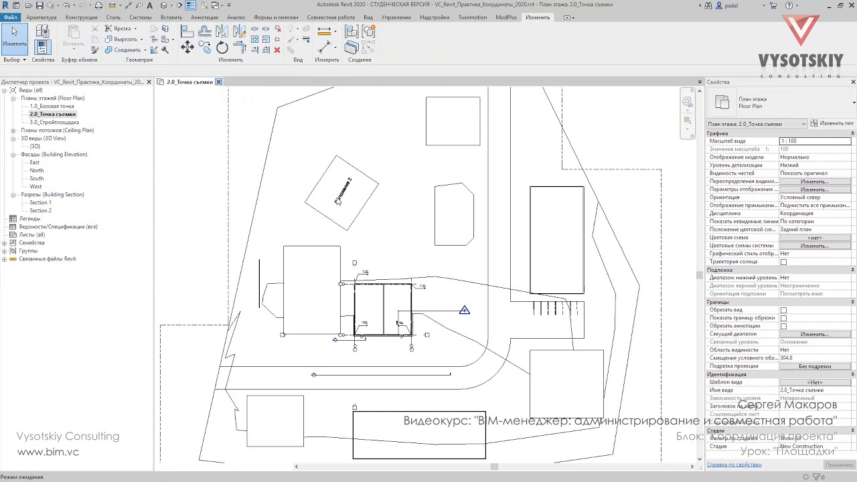This screenshot has width=857, height=482.
Task: Select Mirror - Draw Axis tool
Action: [x=239, y=31]
